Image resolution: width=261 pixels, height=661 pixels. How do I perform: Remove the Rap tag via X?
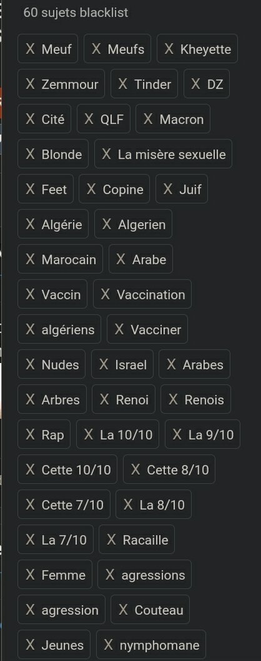pos(30,434)
